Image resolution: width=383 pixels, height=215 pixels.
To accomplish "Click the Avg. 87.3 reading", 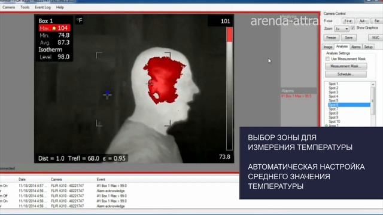I will tap(54, 42).
